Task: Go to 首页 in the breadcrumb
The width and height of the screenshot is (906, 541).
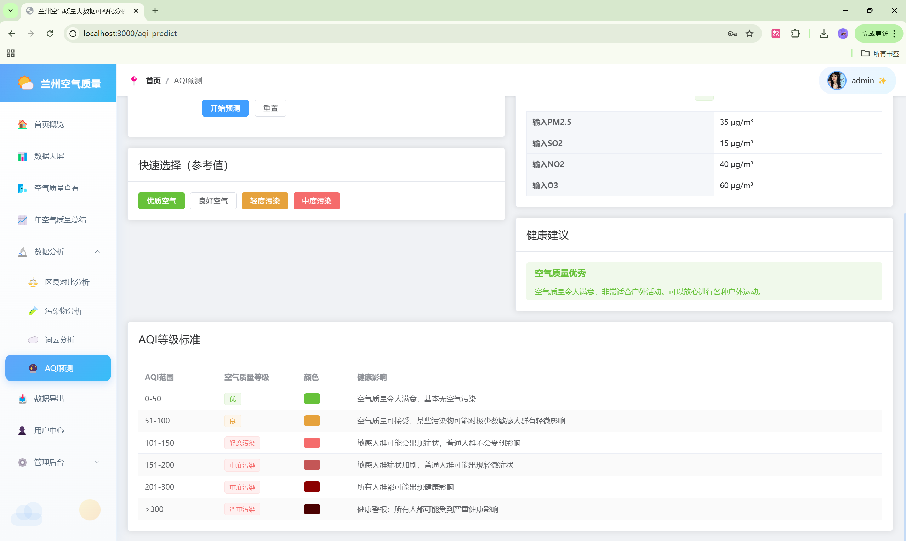Action: pyautogui.click(x=153, y=80)
